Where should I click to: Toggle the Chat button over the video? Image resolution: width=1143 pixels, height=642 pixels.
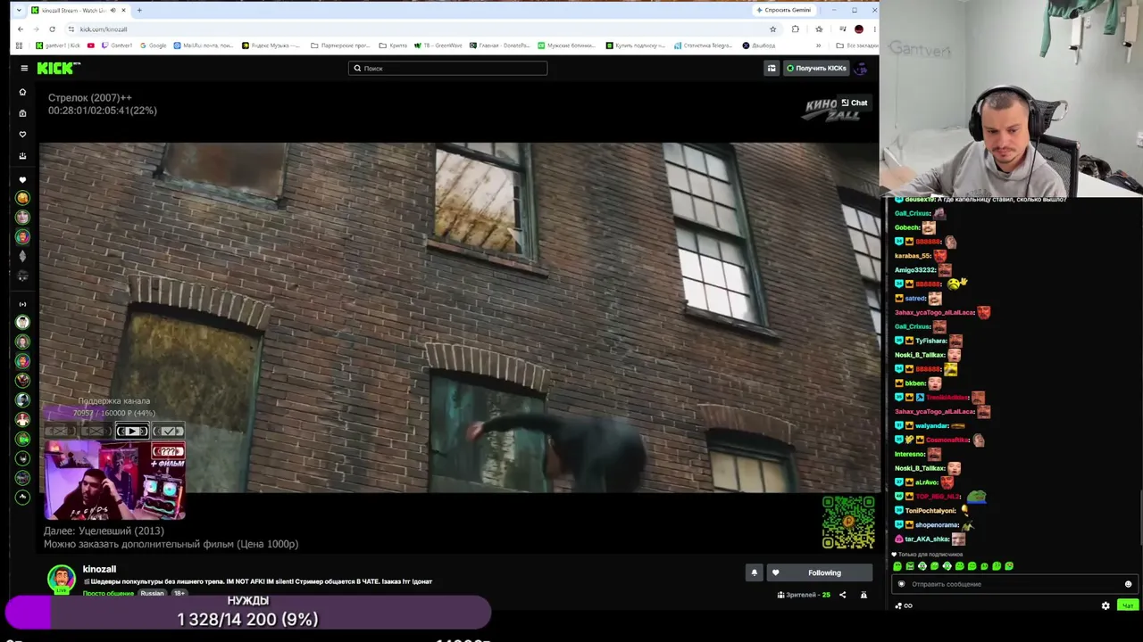pos(854,103)
